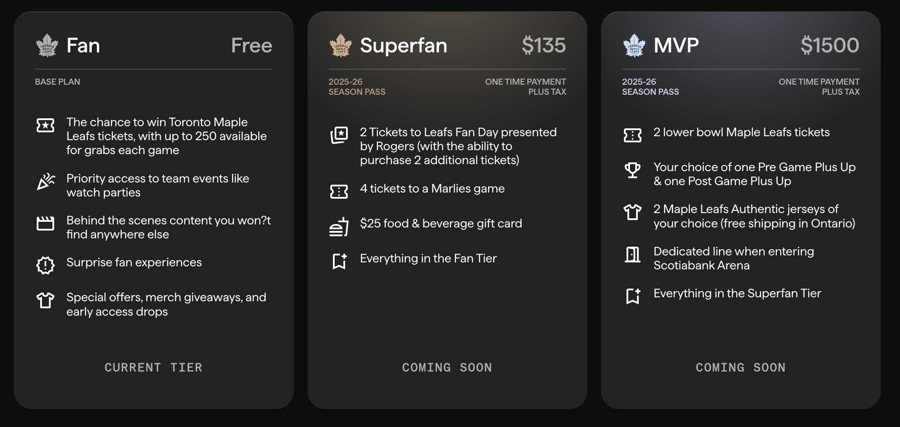900x427 pixels.
Task: Click the burger icon for food gift card
Action: pyautogui.click(x=339, y=227)
